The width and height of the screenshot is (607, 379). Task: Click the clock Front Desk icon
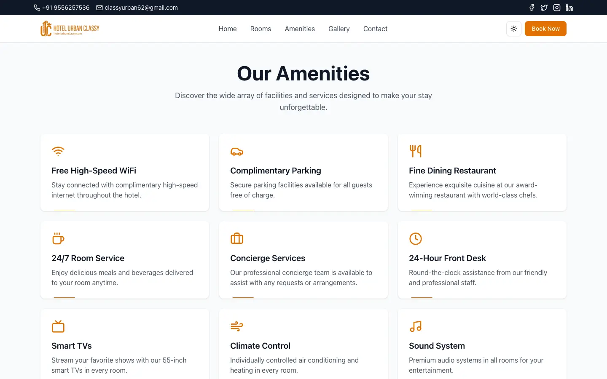click(x=416, y=239)
